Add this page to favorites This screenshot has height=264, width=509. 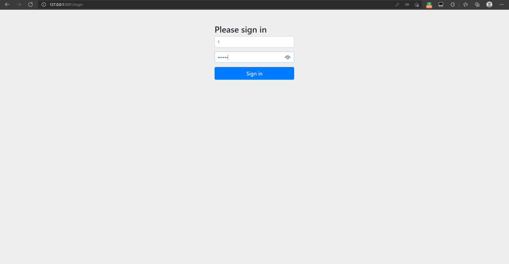click(x=417, y=5)
